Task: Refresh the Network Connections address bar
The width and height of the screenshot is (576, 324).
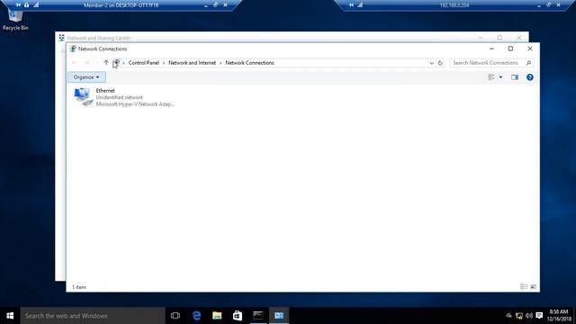Action: 440,63
